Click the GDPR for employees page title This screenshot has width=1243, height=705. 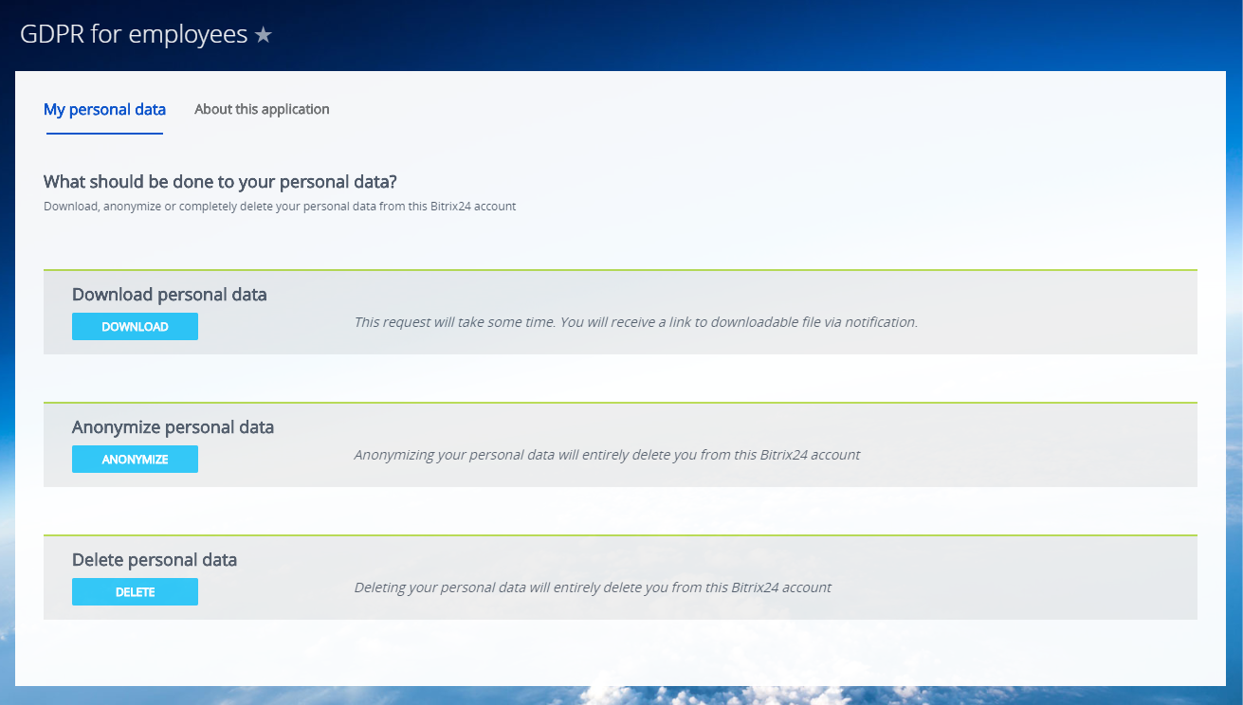[134, 35]
